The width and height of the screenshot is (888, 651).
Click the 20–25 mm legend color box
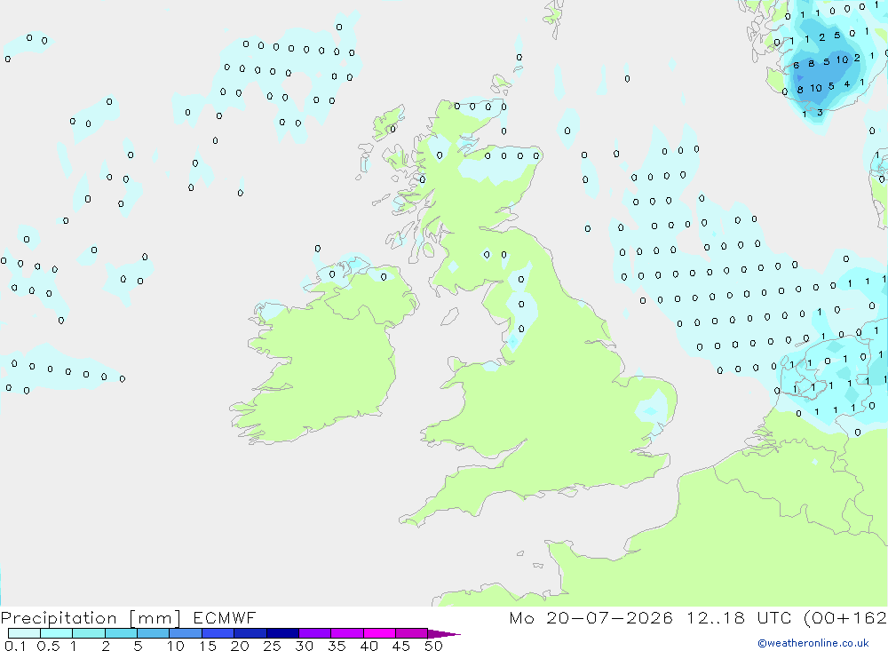pyautogui.click(x=250, y=633)
